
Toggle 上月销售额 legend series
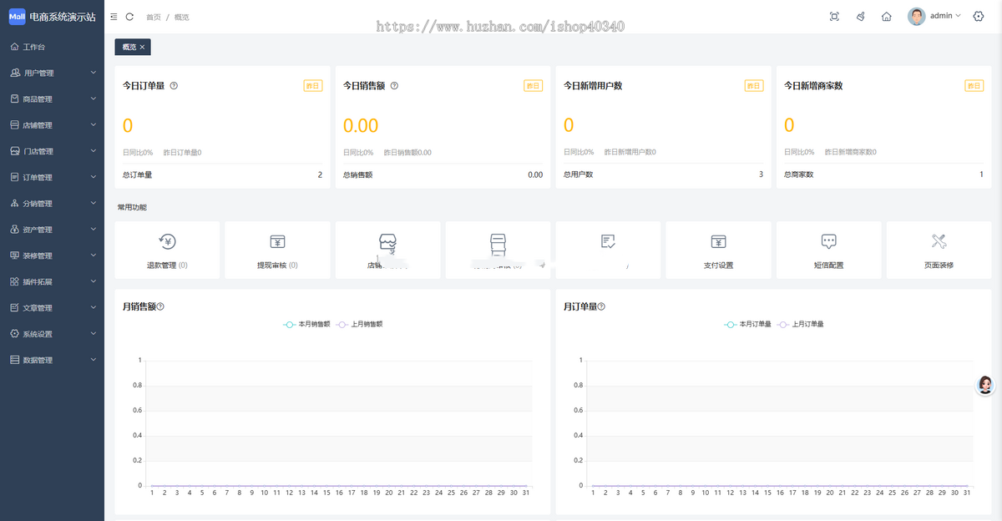tap(359, 324)
